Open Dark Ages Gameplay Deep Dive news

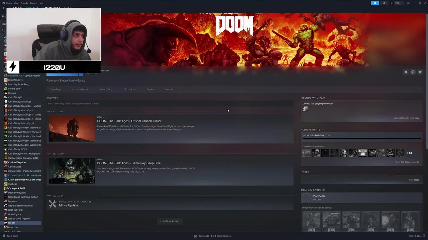[x=129, y=163]
